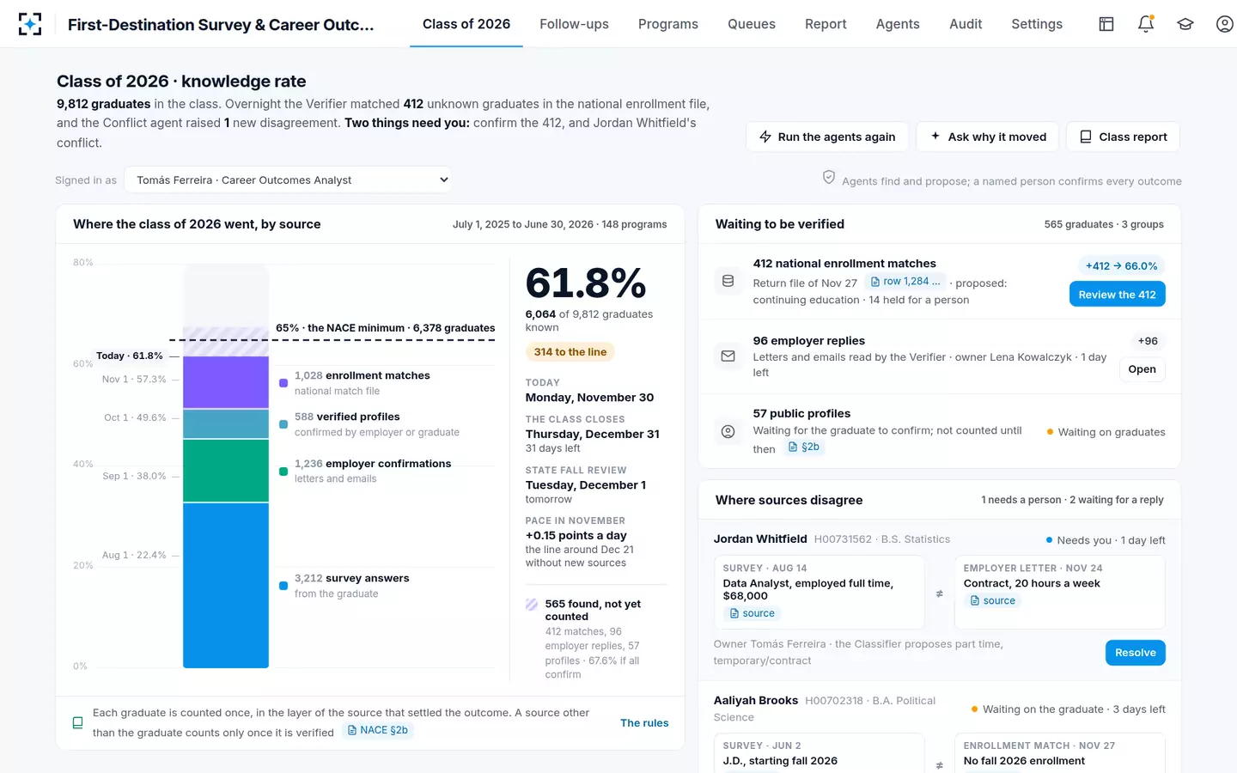The height and width of the screenshot is (773, 1237).
Task: Open the Queues tab
Action: (752, 24)
